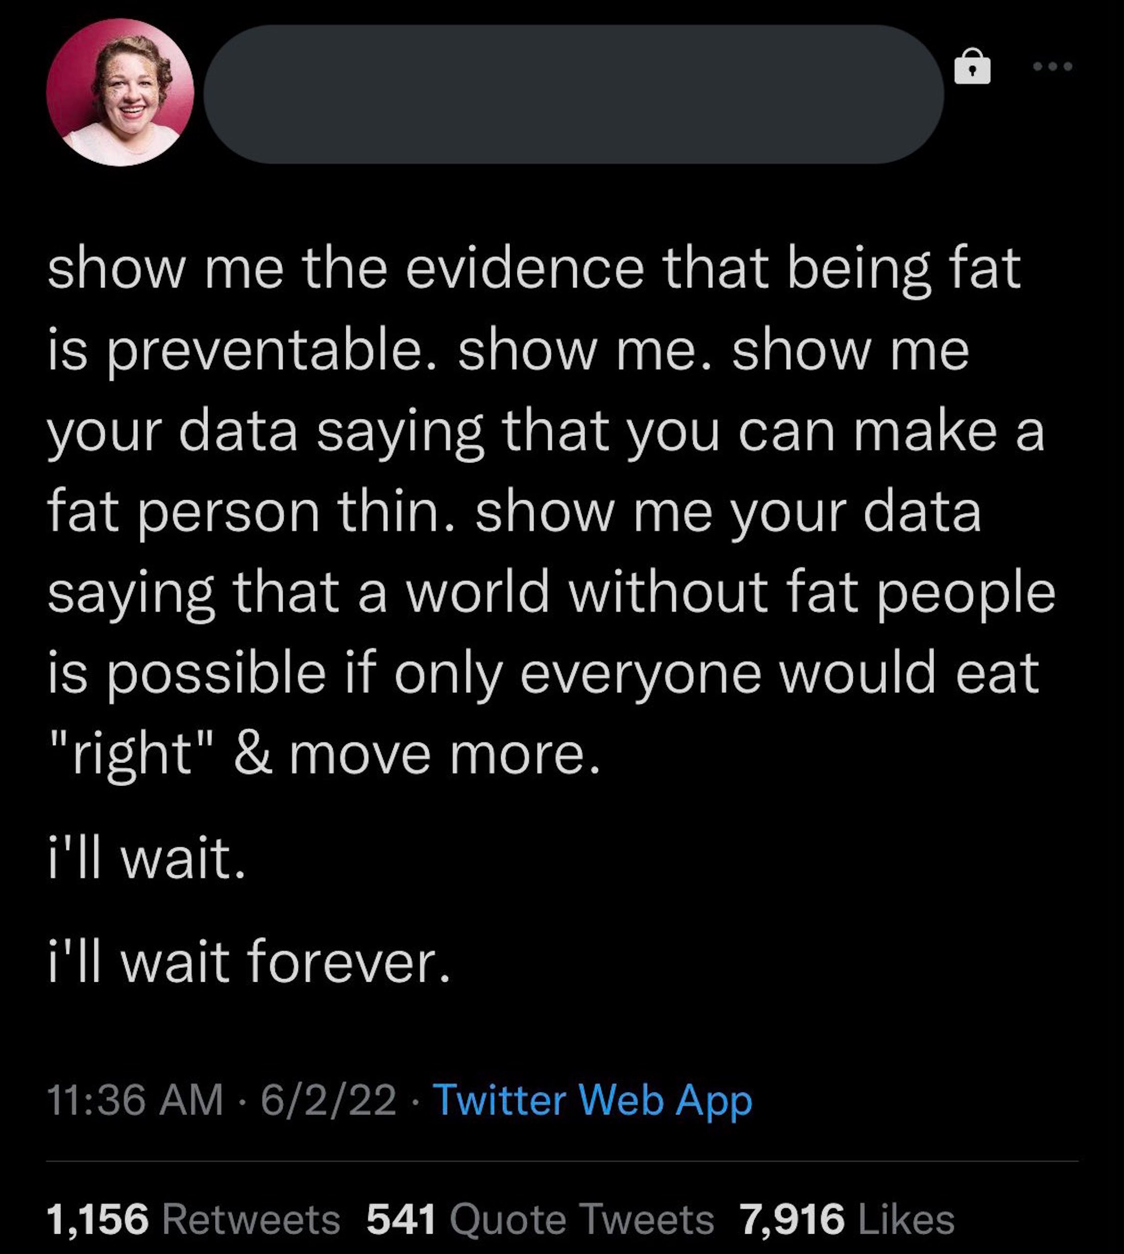
Task: Open the tweet author's profile picture
Action: point(120,92)
